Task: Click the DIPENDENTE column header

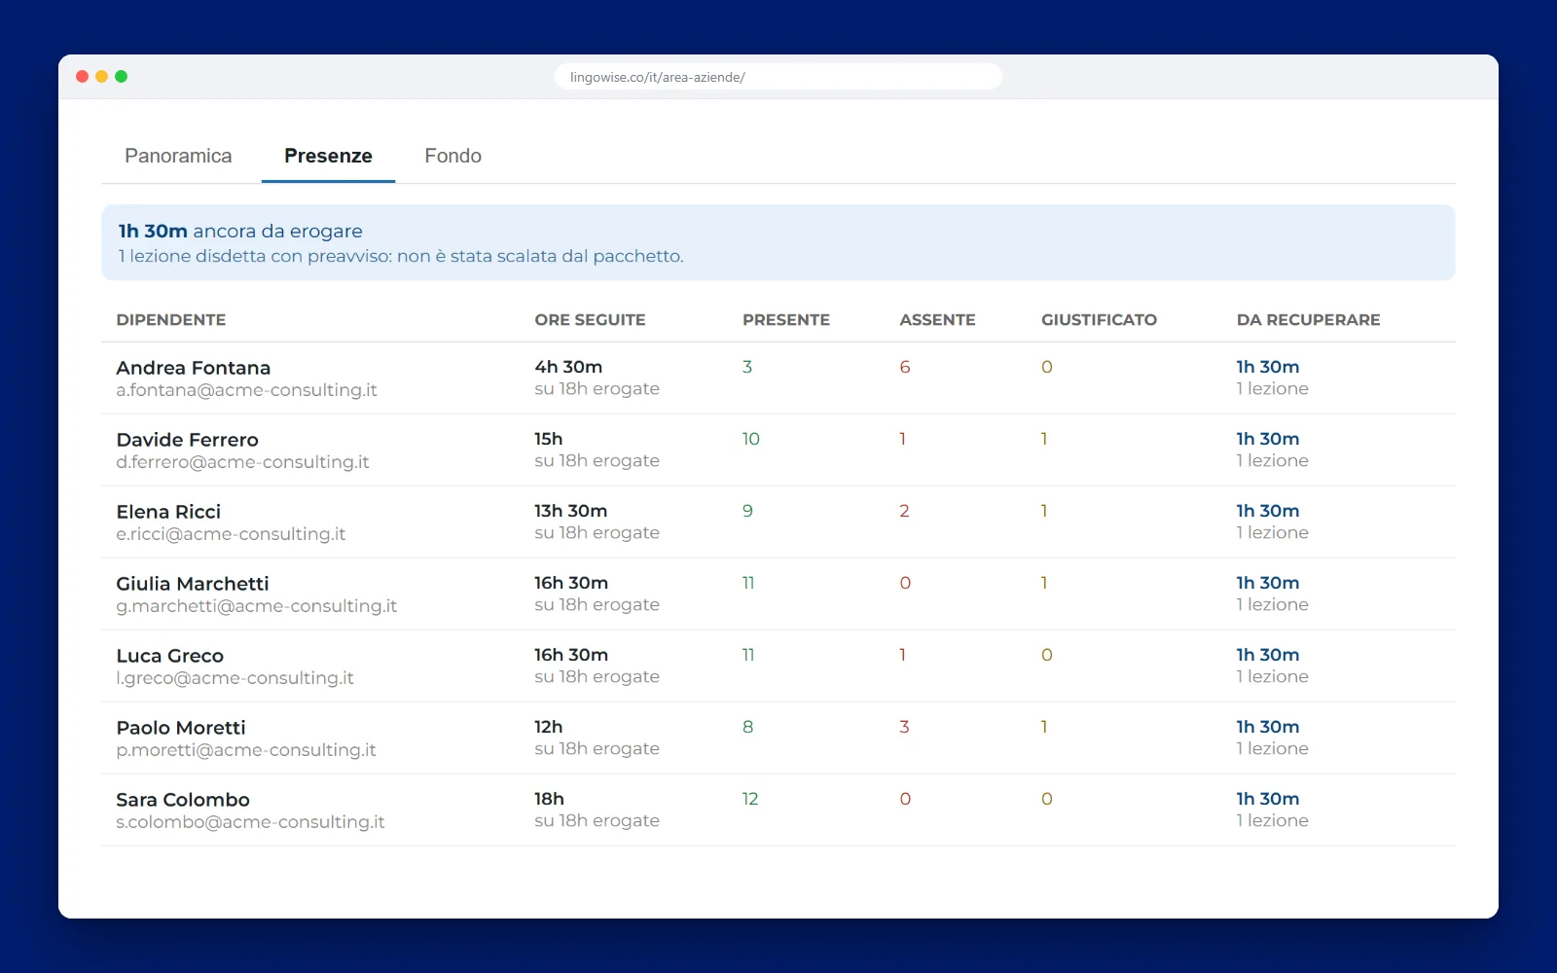Action: pyautogui.click(x=171, y=320)
